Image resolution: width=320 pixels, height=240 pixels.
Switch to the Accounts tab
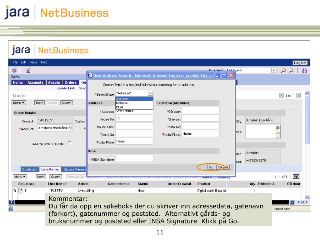[35, 82]
